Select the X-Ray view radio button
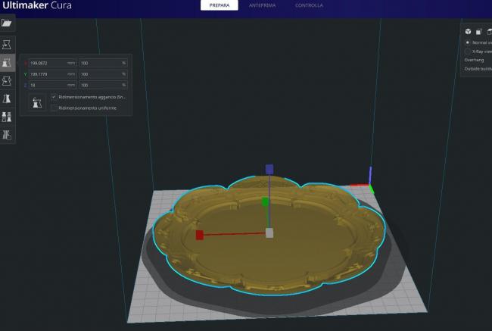 pos(467,52)
